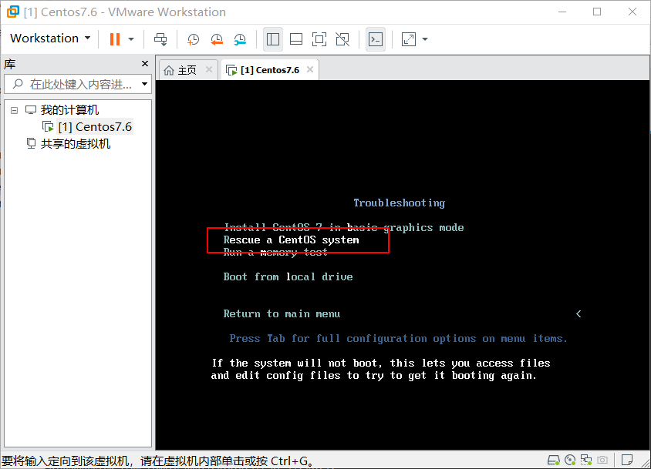
Task: Toggle the thumbnail bar view
Action: [296, 39]
